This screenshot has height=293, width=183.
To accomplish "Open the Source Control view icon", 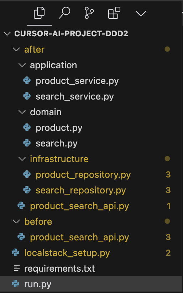I will tap(89, 13).
